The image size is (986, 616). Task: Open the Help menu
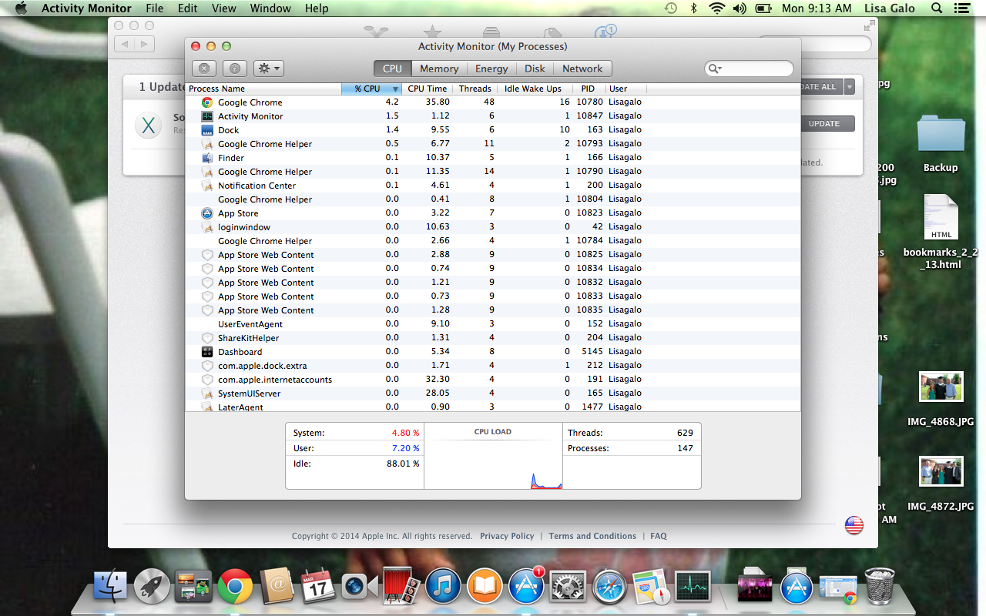317,8
